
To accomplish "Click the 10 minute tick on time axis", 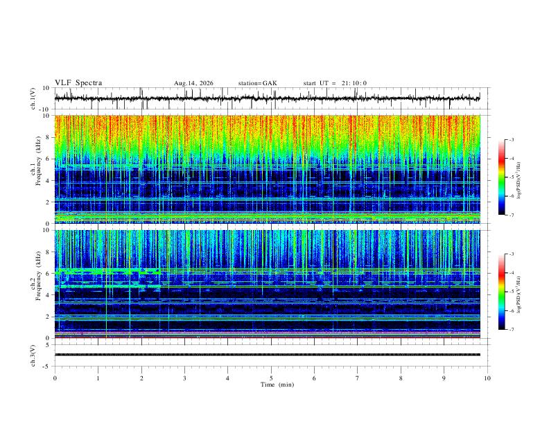I will pyautogui.click(x=487, y=378).
